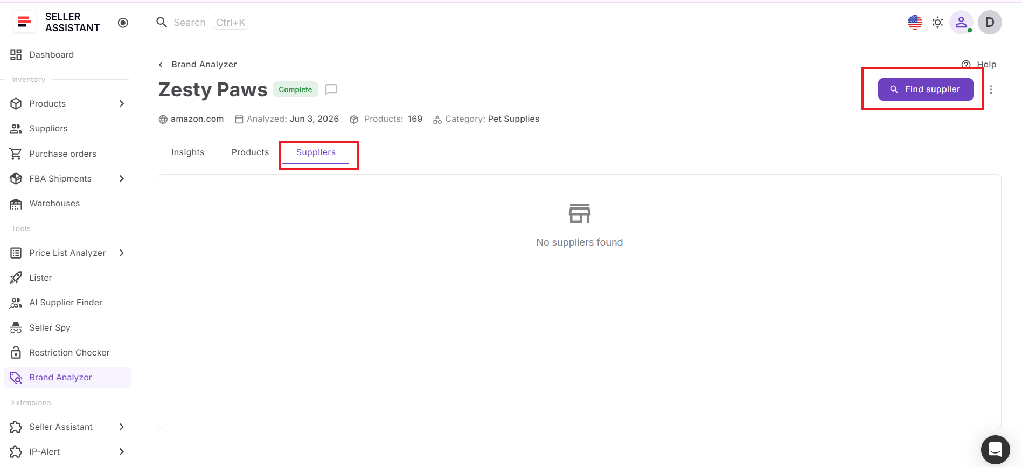Open the three-dot more options menu
The image size is (1022, 467).
tap(991, 89)
